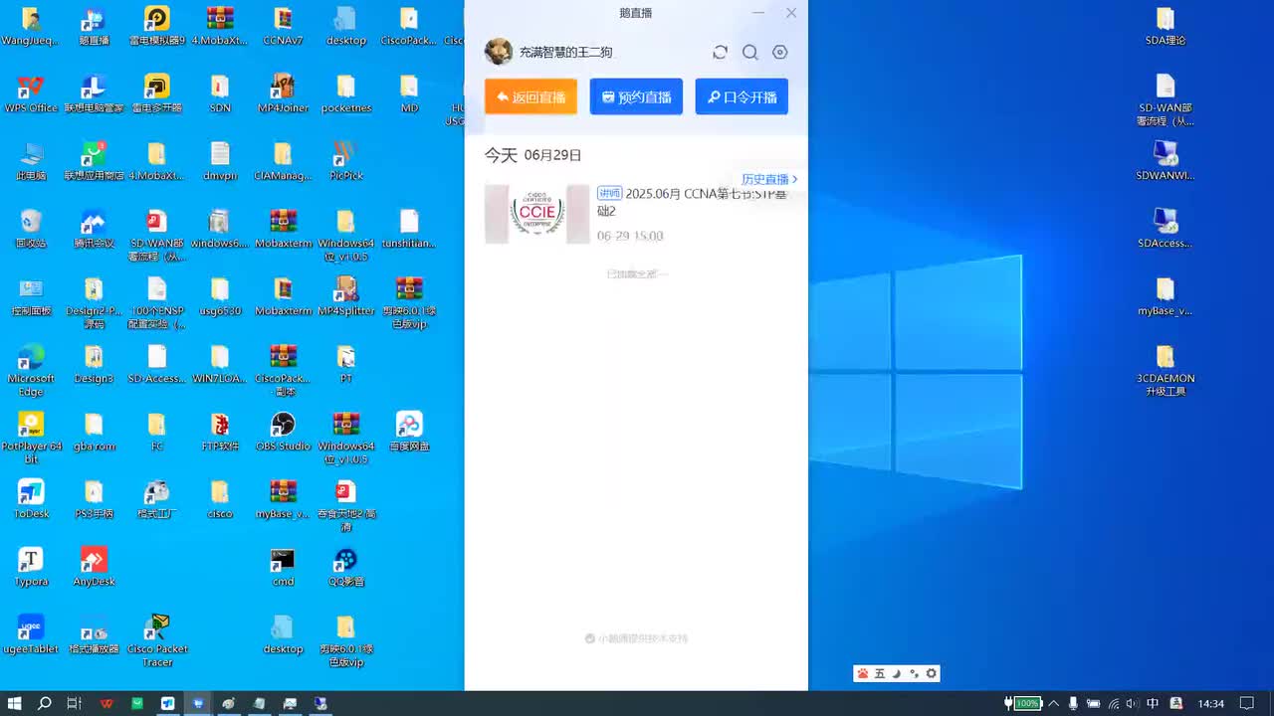
Task: Click the active 鹅直播 taskbar icon
Action: coord(198,703)
